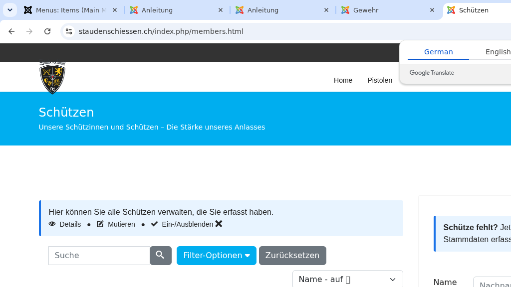Viewport: 511px width, 287px height.
Task: Choose English in Google Translate popup
Action: (x=498, y=52)
